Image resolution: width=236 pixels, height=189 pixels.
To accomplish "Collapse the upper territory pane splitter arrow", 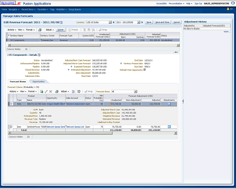I will tap(176, 52).
